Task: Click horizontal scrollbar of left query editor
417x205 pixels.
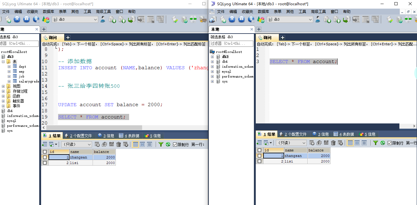Action: [94, 127]
